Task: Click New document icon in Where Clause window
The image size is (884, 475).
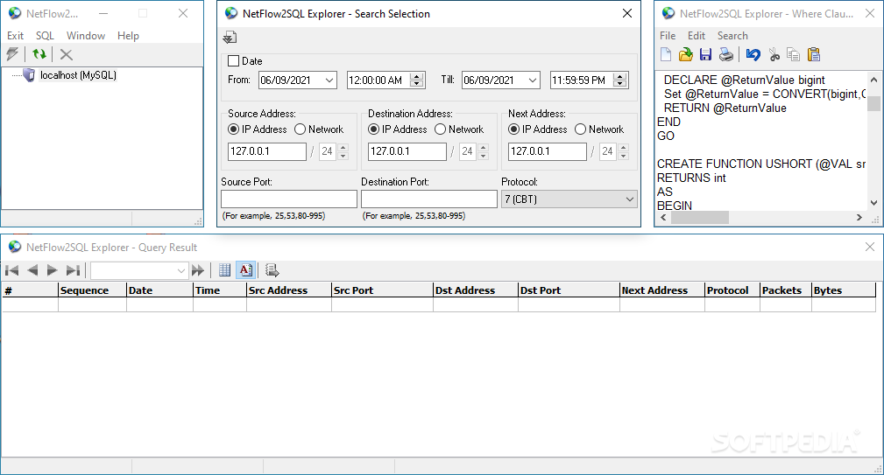Action: [x=666, y=54]
